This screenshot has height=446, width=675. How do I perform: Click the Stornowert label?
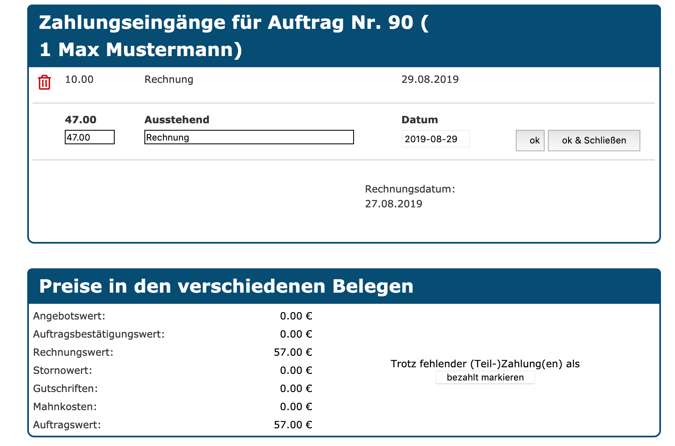click(62, 371)
